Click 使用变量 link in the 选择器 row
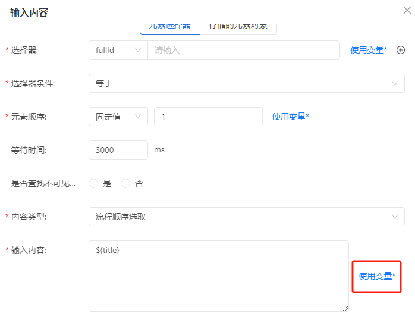415x319 pixels. [x=369, y=50]
